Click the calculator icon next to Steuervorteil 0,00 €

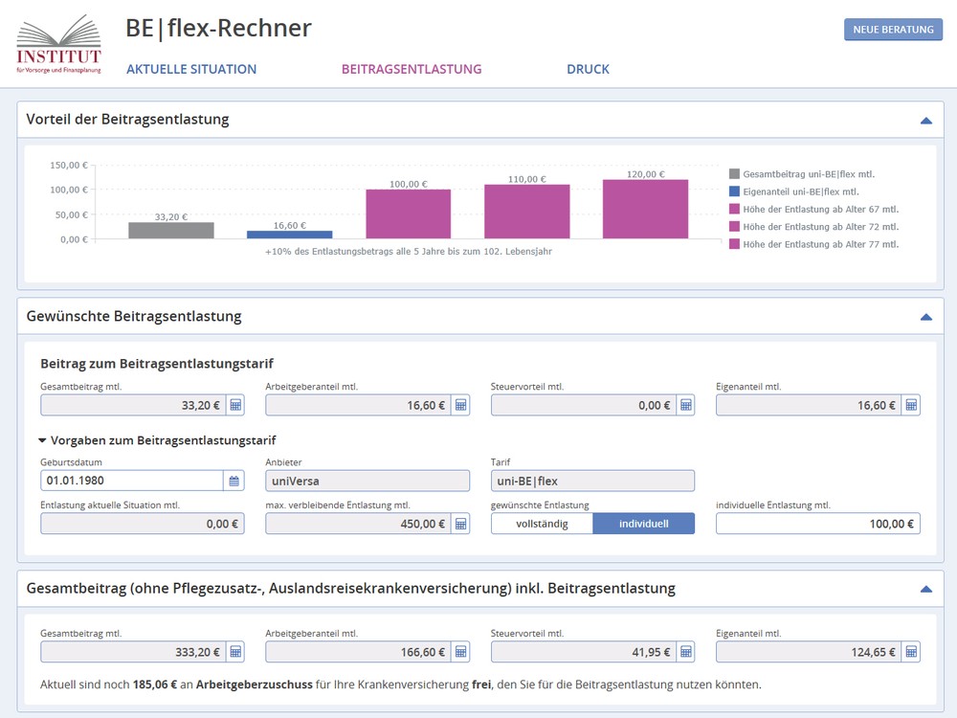[x=687, y=404]
